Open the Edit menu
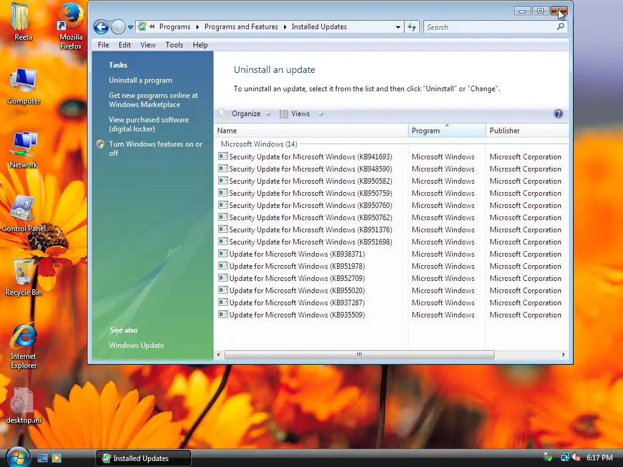This screenshot has height=467, width=623. pos(124,45)
